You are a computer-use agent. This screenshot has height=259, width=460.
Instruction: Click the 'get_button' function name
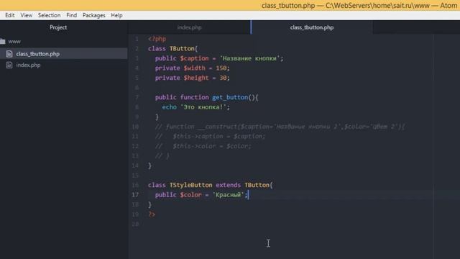point(230,97)
